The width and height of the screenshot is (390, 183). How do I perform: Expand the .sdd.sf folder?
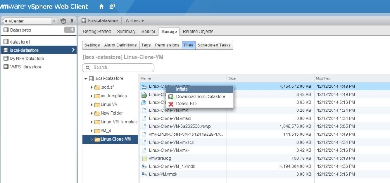[92, 87]
